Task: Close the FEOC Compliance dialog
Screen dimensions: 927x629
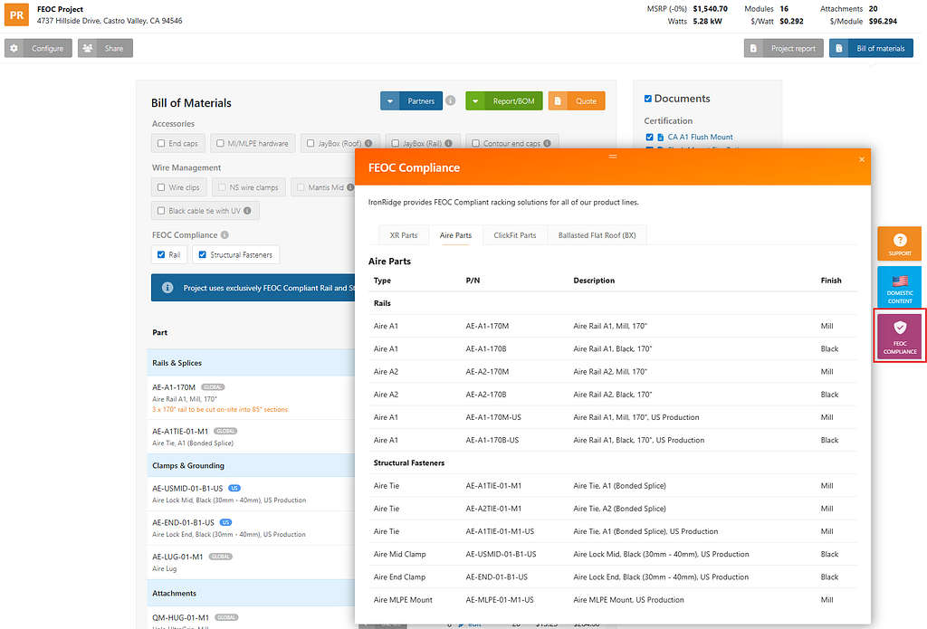Action: (x=860, y=160)
